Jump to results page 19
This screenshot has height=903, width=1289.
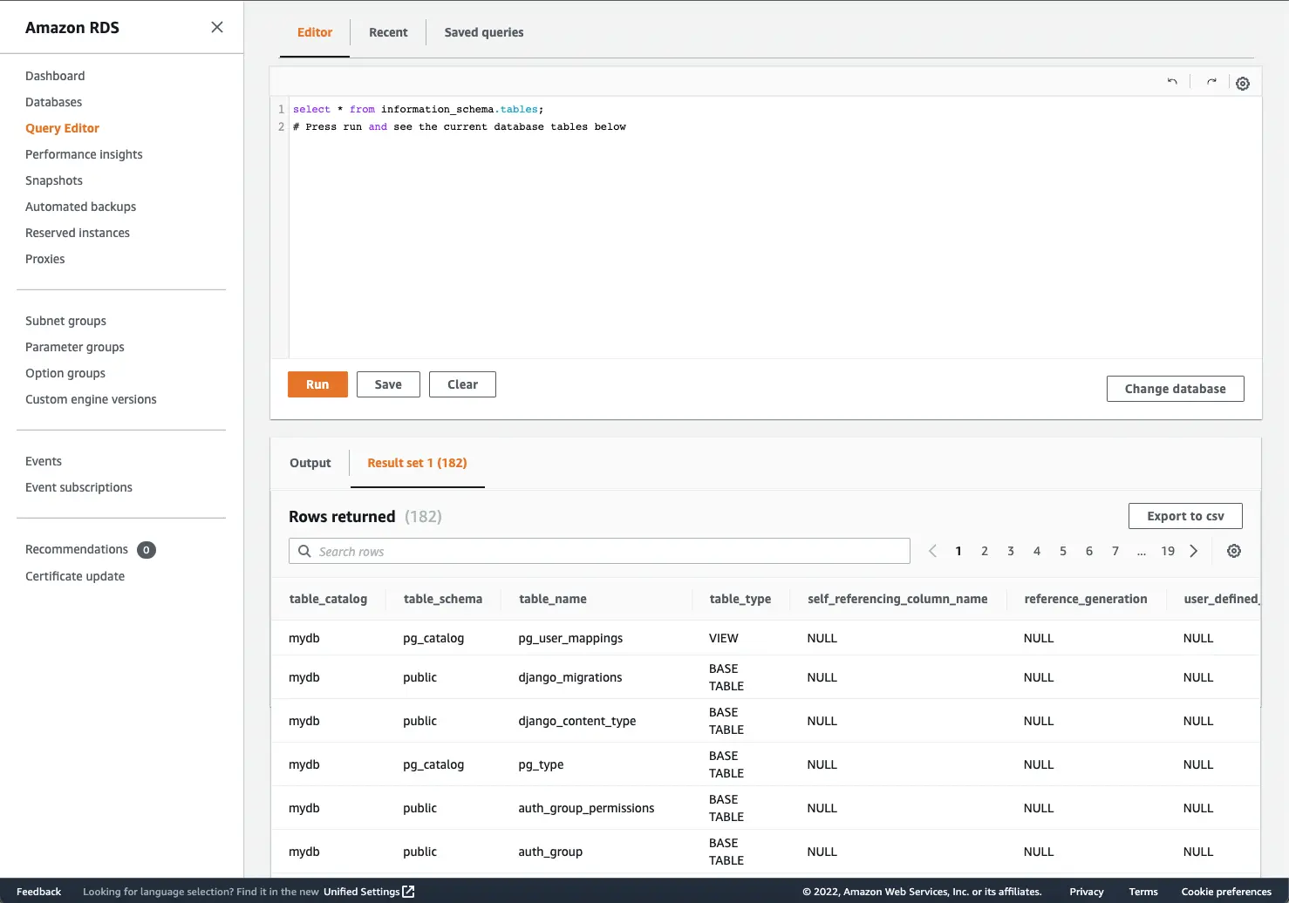pos(1168,551)
